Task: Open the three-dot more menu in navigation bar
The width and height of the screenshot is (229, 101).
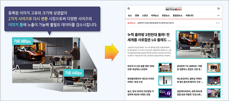Action: (x=219, y=15)
